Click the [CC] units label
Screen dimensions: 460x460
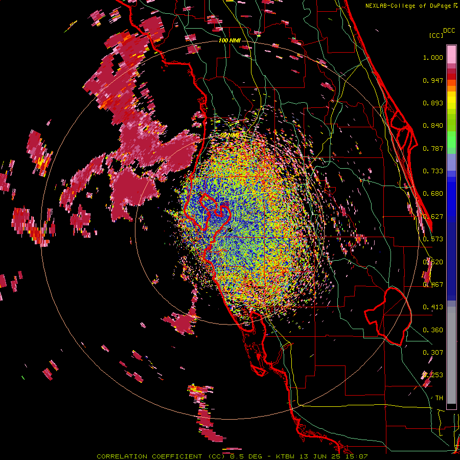point(436,35)
